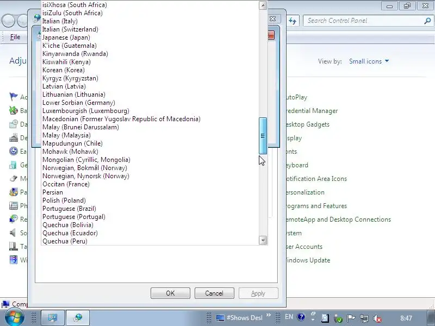Click the language list scrollbar thumb
This screenshot has height=326, width=435.
[x=263, y=135]
